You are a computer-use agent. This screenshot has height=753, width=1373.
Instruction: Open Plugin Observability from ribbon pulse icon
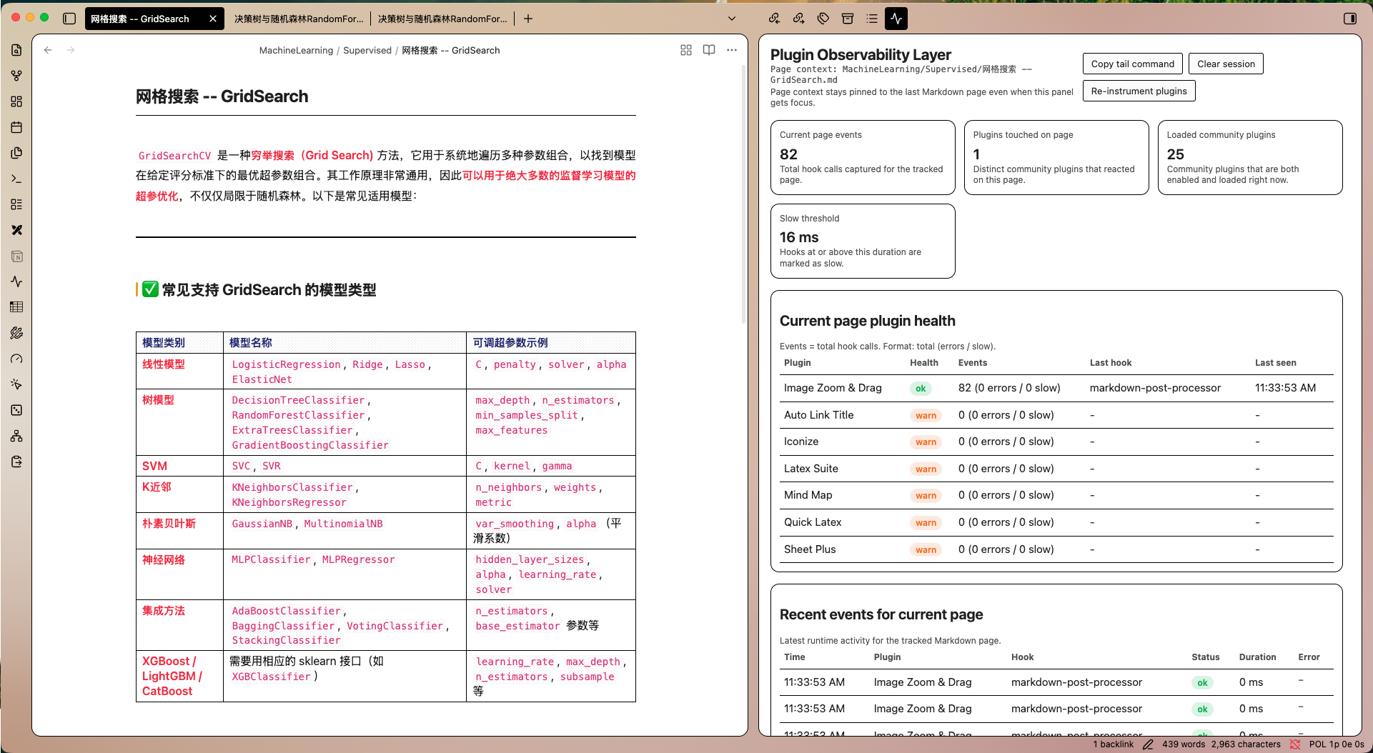pos(16,281)
